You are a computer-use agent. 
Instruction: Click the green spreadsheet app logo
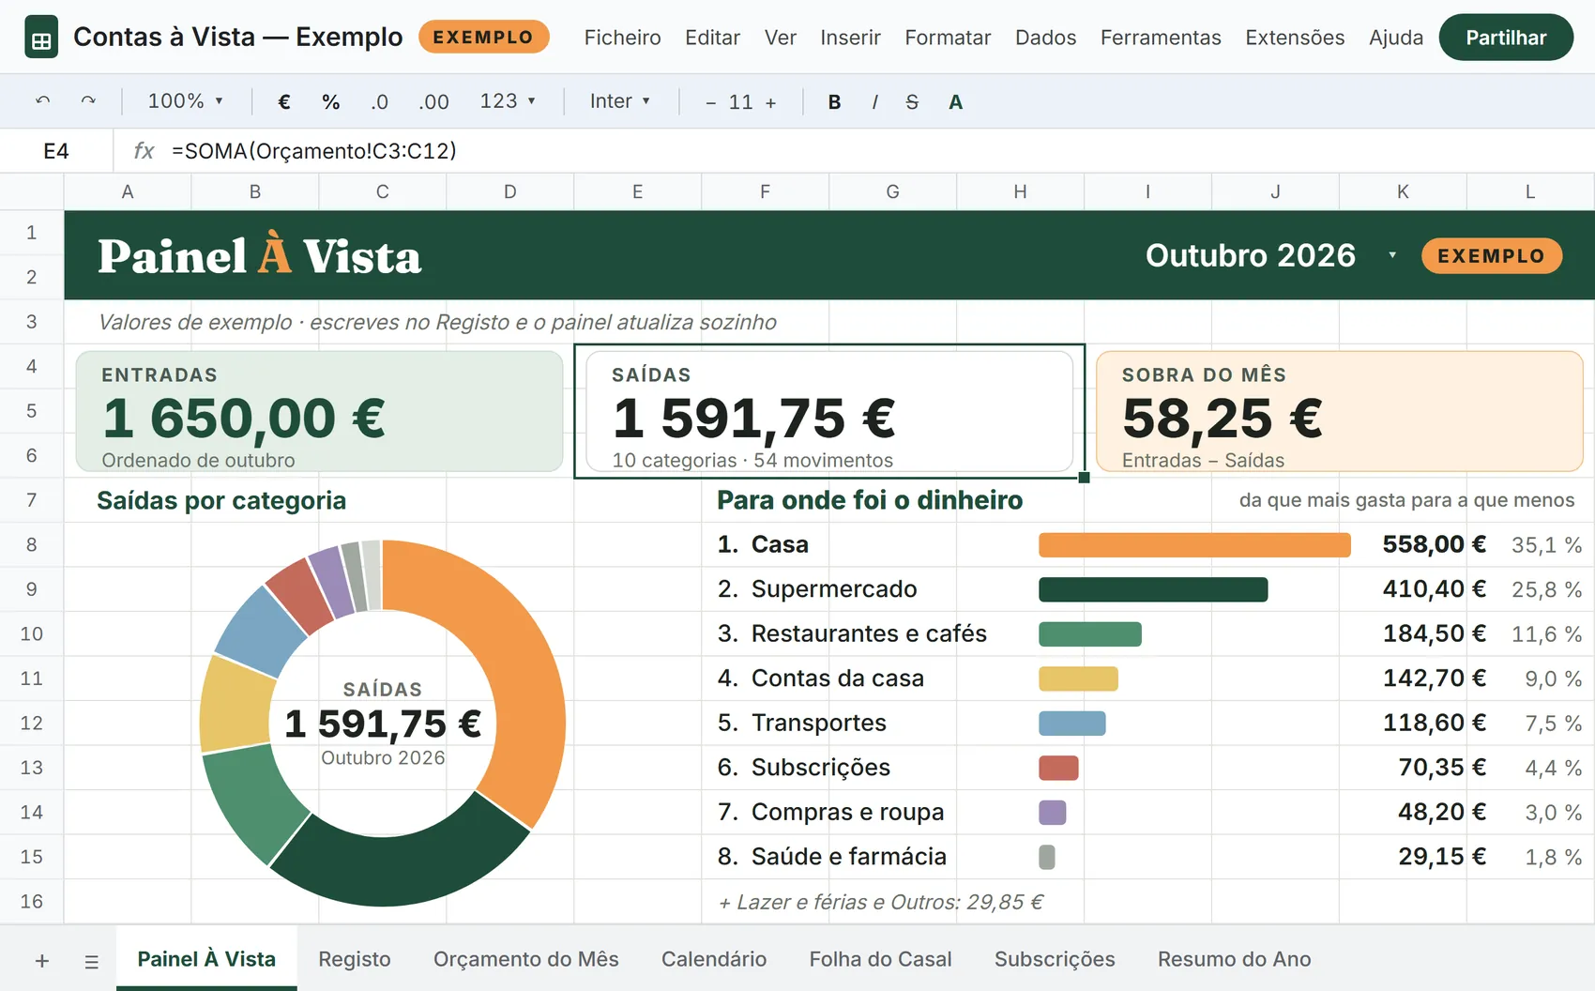tap(41, 38)
